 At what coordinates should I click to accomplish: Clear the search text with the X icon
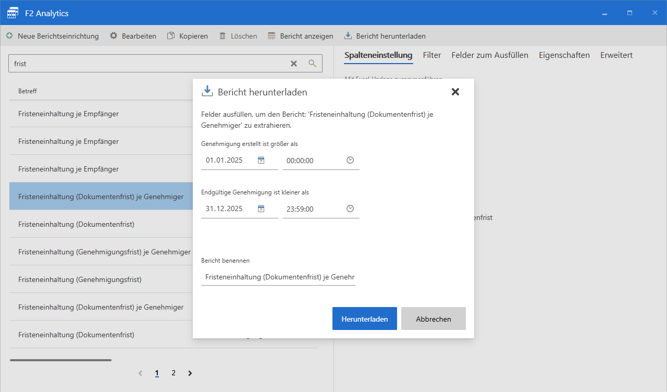[294, 64]
